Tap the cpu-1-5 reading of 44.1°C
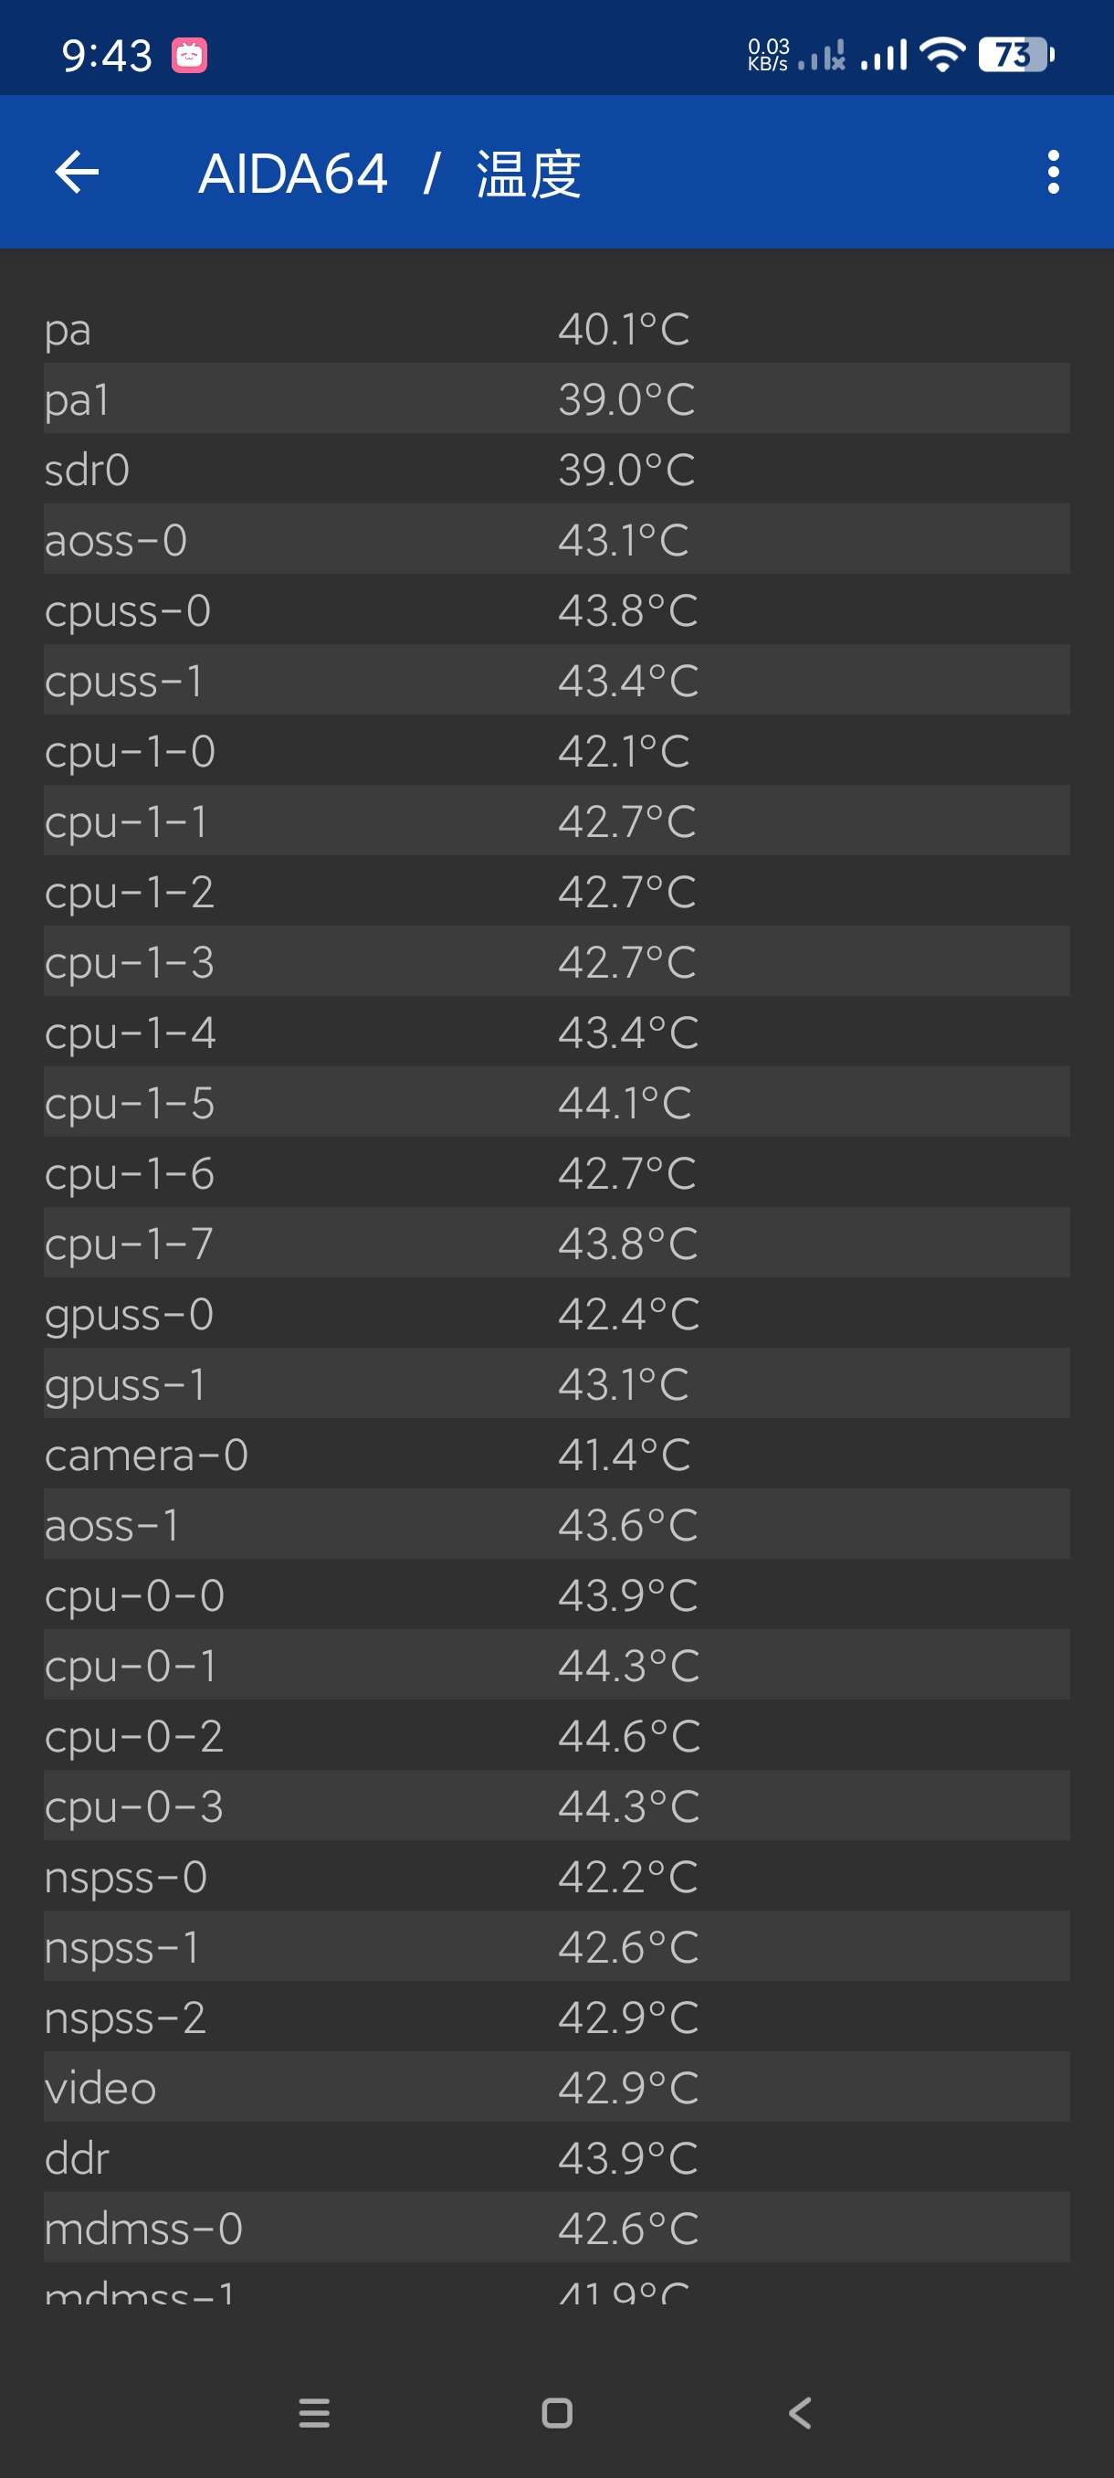Screen dimensions: 1114x2478 (625, 1103)
